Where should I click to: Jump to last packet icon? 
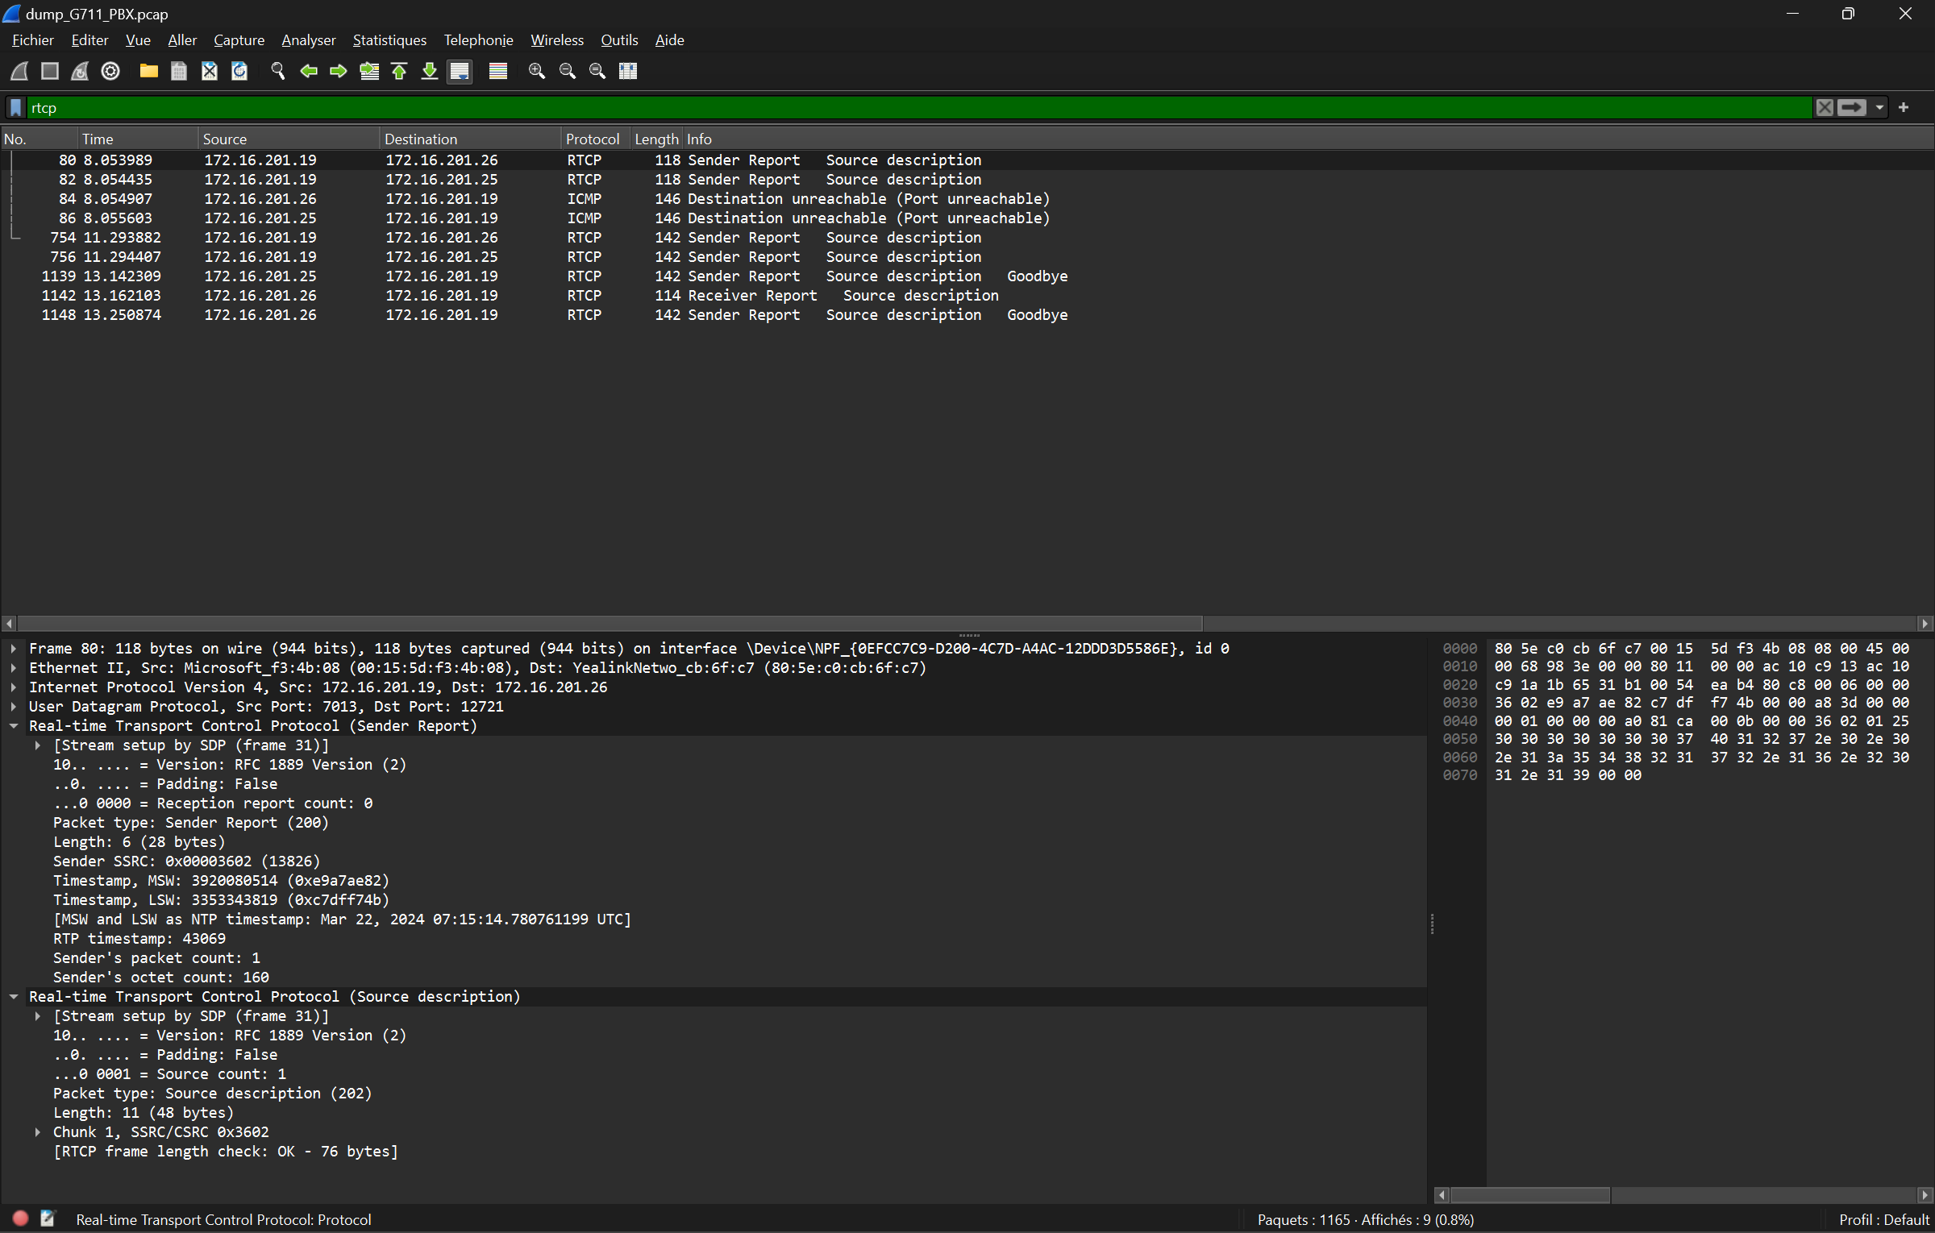(x=430, y=71)
